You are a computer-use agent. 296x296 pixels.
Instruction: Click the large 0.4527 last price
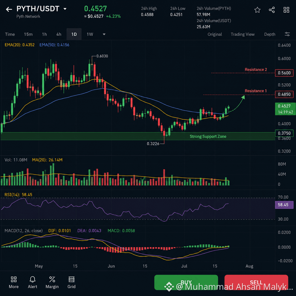(95, 9)
